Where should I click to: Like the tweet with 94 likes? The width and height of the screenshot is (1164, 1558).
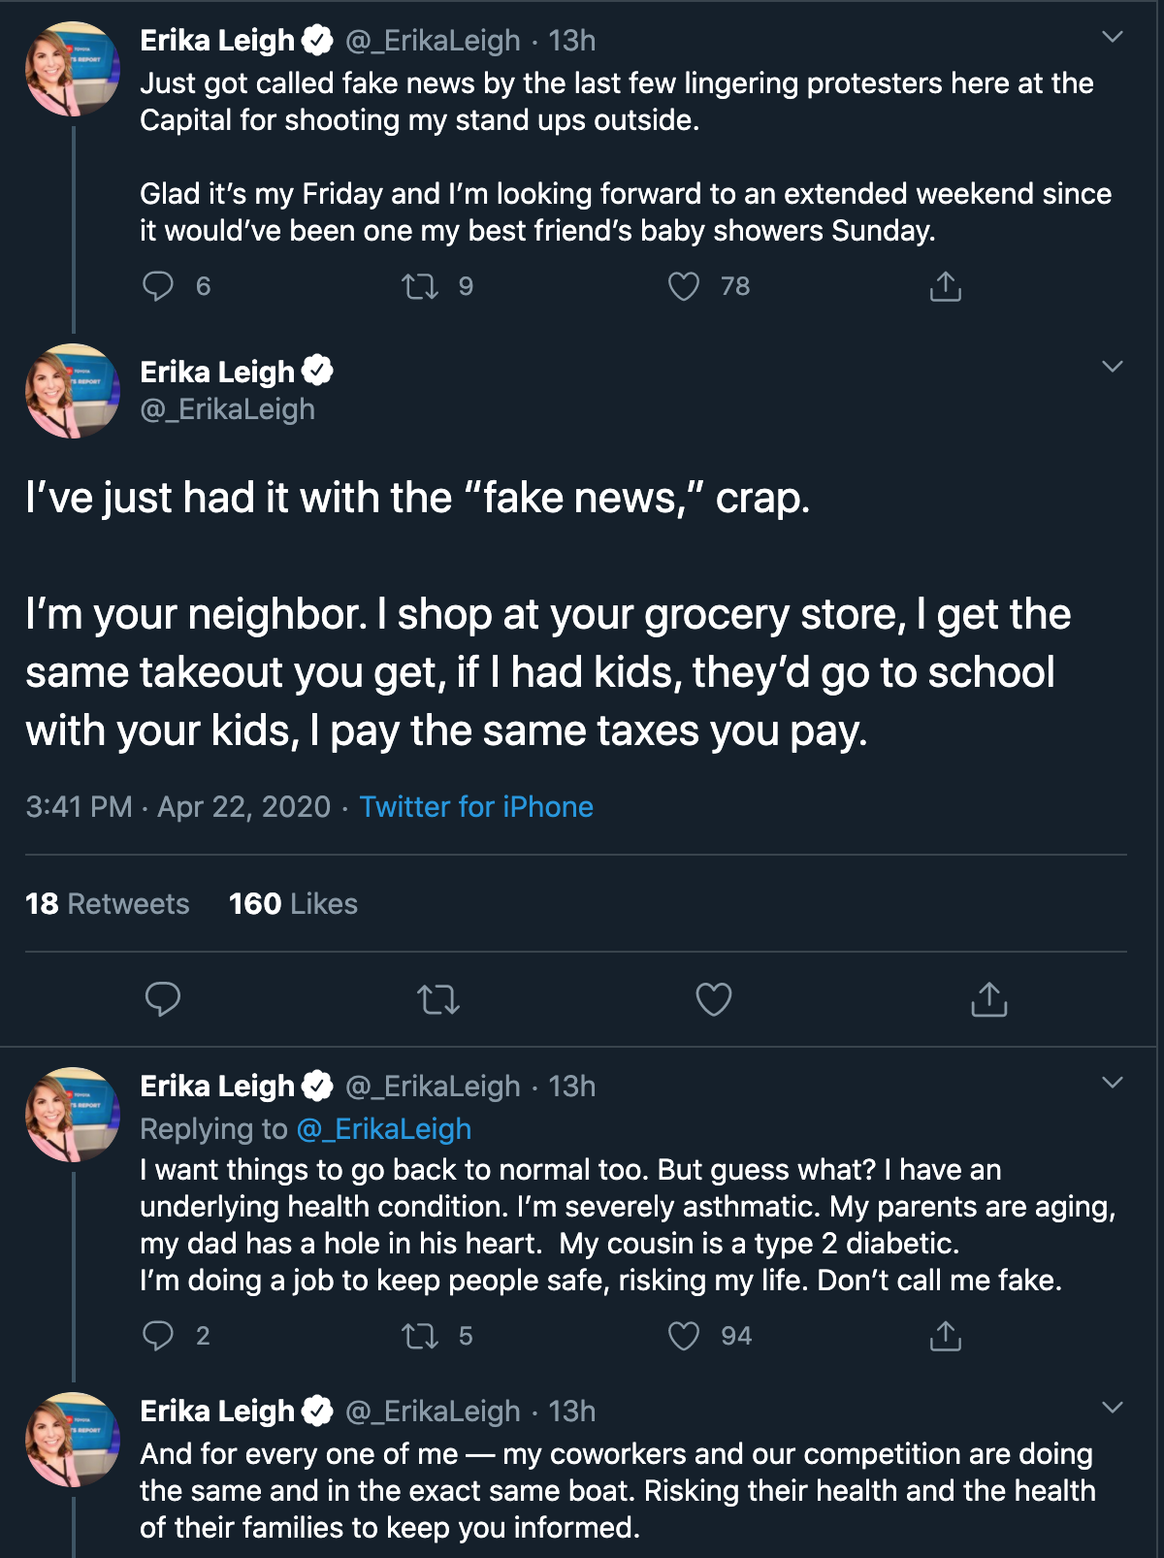coord(684,1336)
